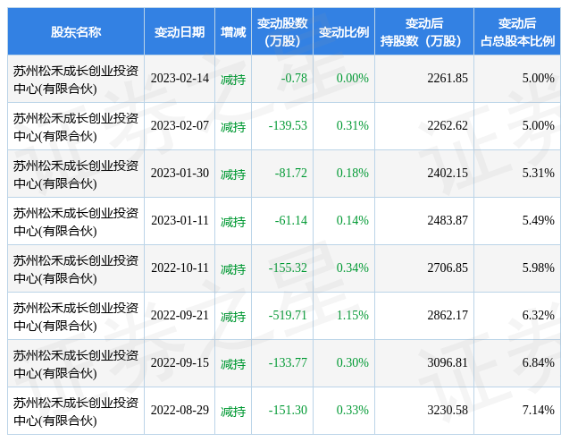Click the holdings value 2262.62
Image resolution: width=561 pixels, height=442 pixels.
(x=448, y=125)
